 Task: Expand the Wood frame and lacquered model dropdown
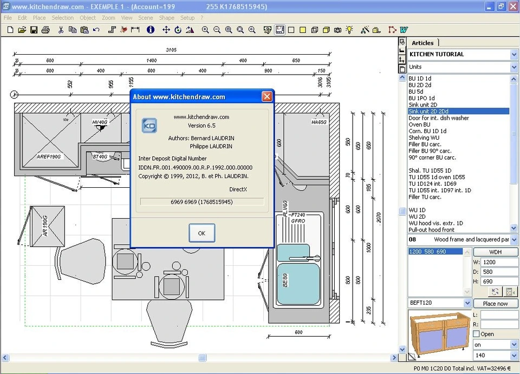point(513,239)
